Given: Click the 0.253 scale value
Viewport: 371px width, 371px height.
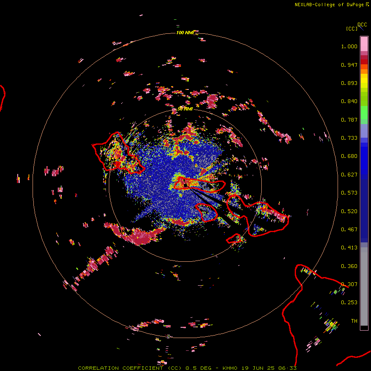Looking at the screenshot, I should point(349,303).
